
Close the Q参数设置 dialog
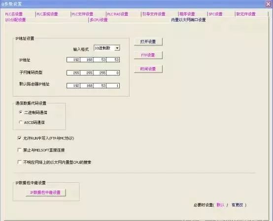coord(269,4)
